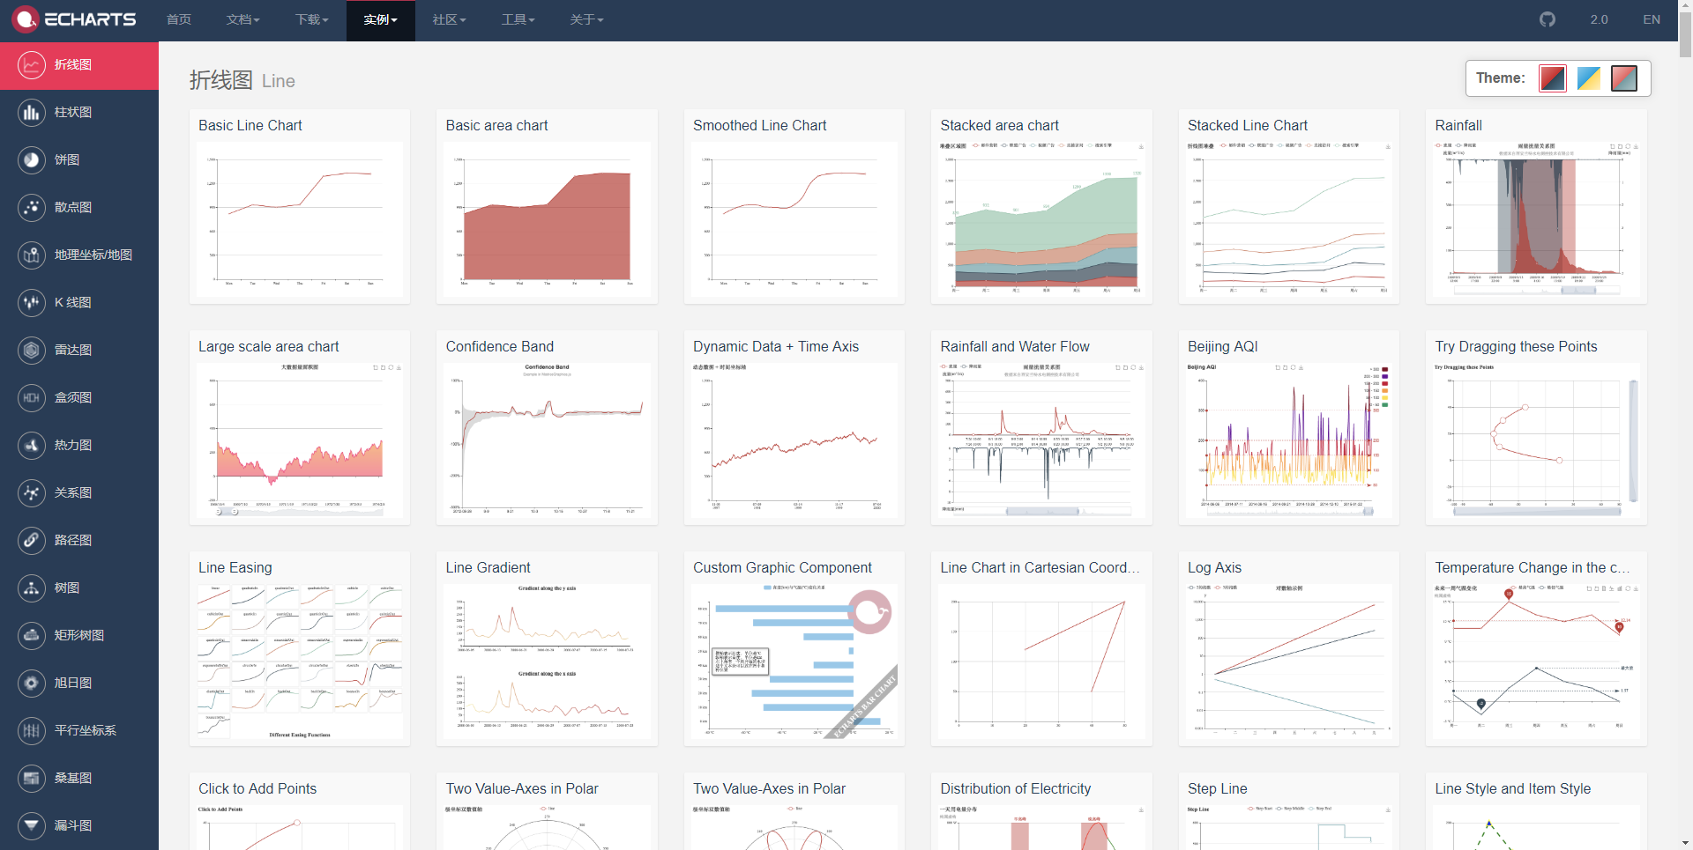Image resolution: width=1693 pixels, height=850 pixels.
Task: Open the Basic area chart example
Action: pos(547,207)
